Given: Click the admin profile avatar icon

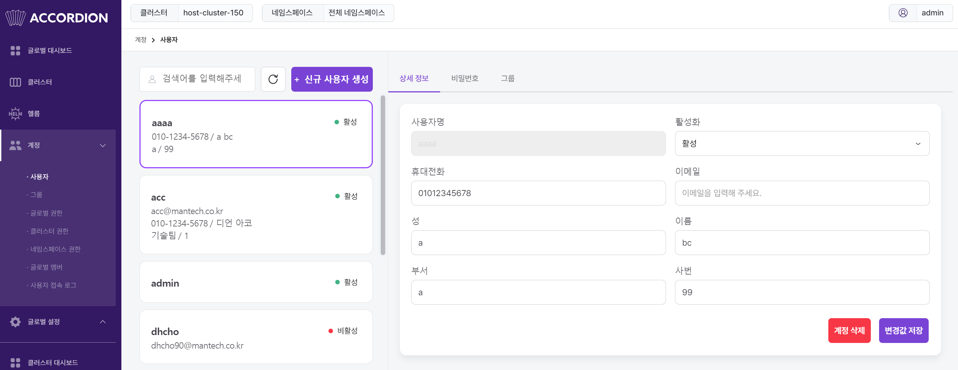Looking at the screenshot, I should (x=903, y=13).
